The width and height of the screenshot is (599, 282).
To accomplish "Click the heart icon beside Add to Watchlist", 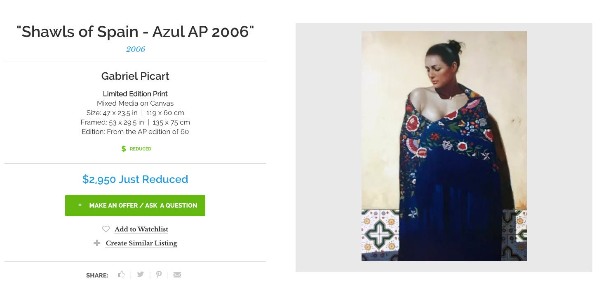I will coord(106,229).
